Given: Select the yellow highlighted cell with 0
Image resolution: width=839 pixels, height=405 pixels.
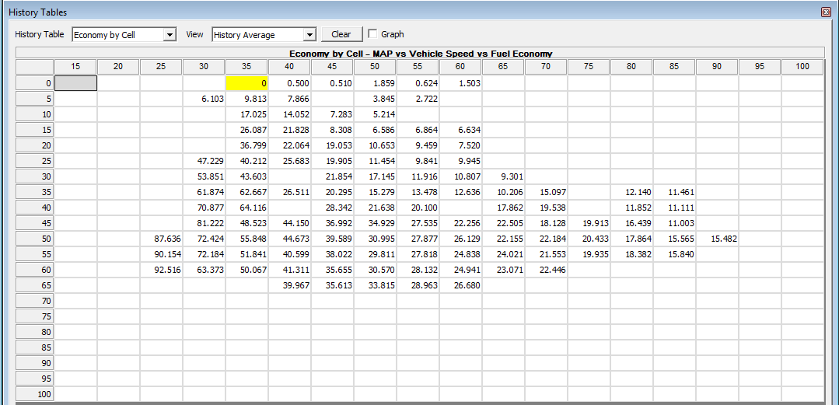Looking at the screenshot, I should pos(246,83).
